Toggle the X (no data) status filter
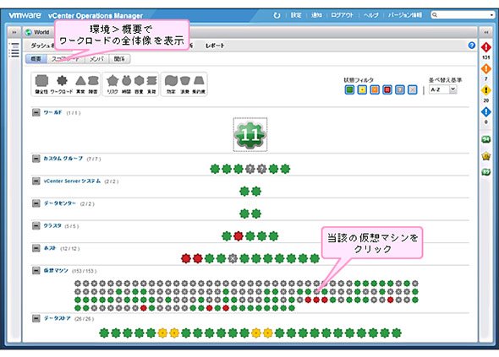The width and height of the screenshot is (499, 357). point(412,90)
